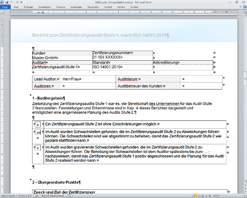Screen dimensions: 247x198
Task: Click the word count Wörter indicator
Action: 24,195
